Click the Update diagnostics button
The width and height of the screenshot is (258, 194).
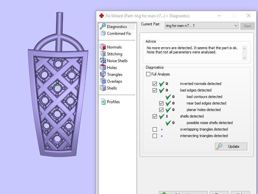tap(231, 146)
